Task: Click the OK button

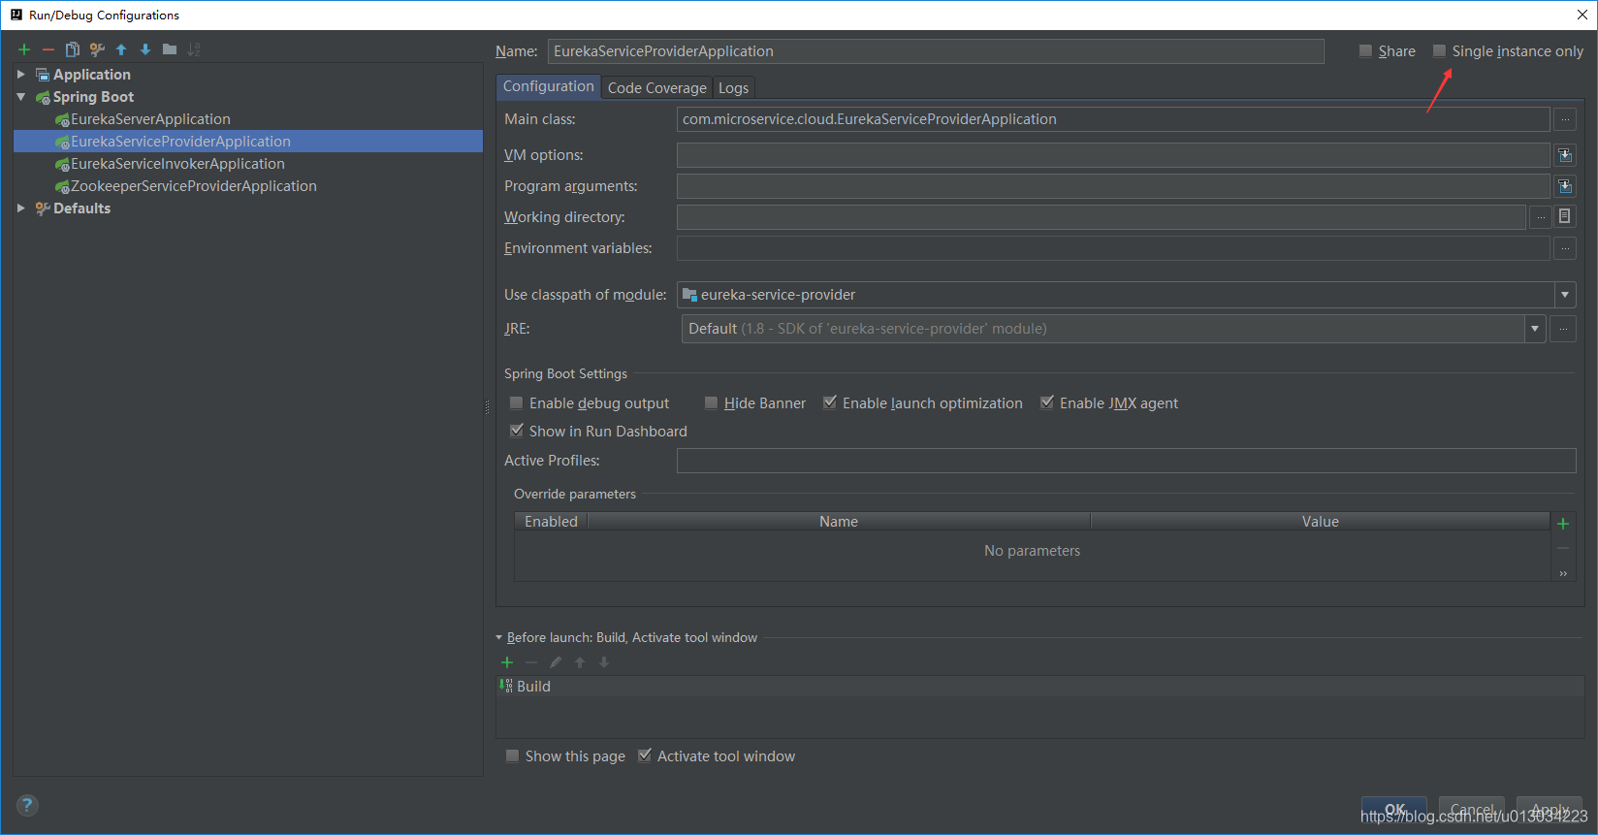Action: pyautogui.click(x=1394, y=810)
